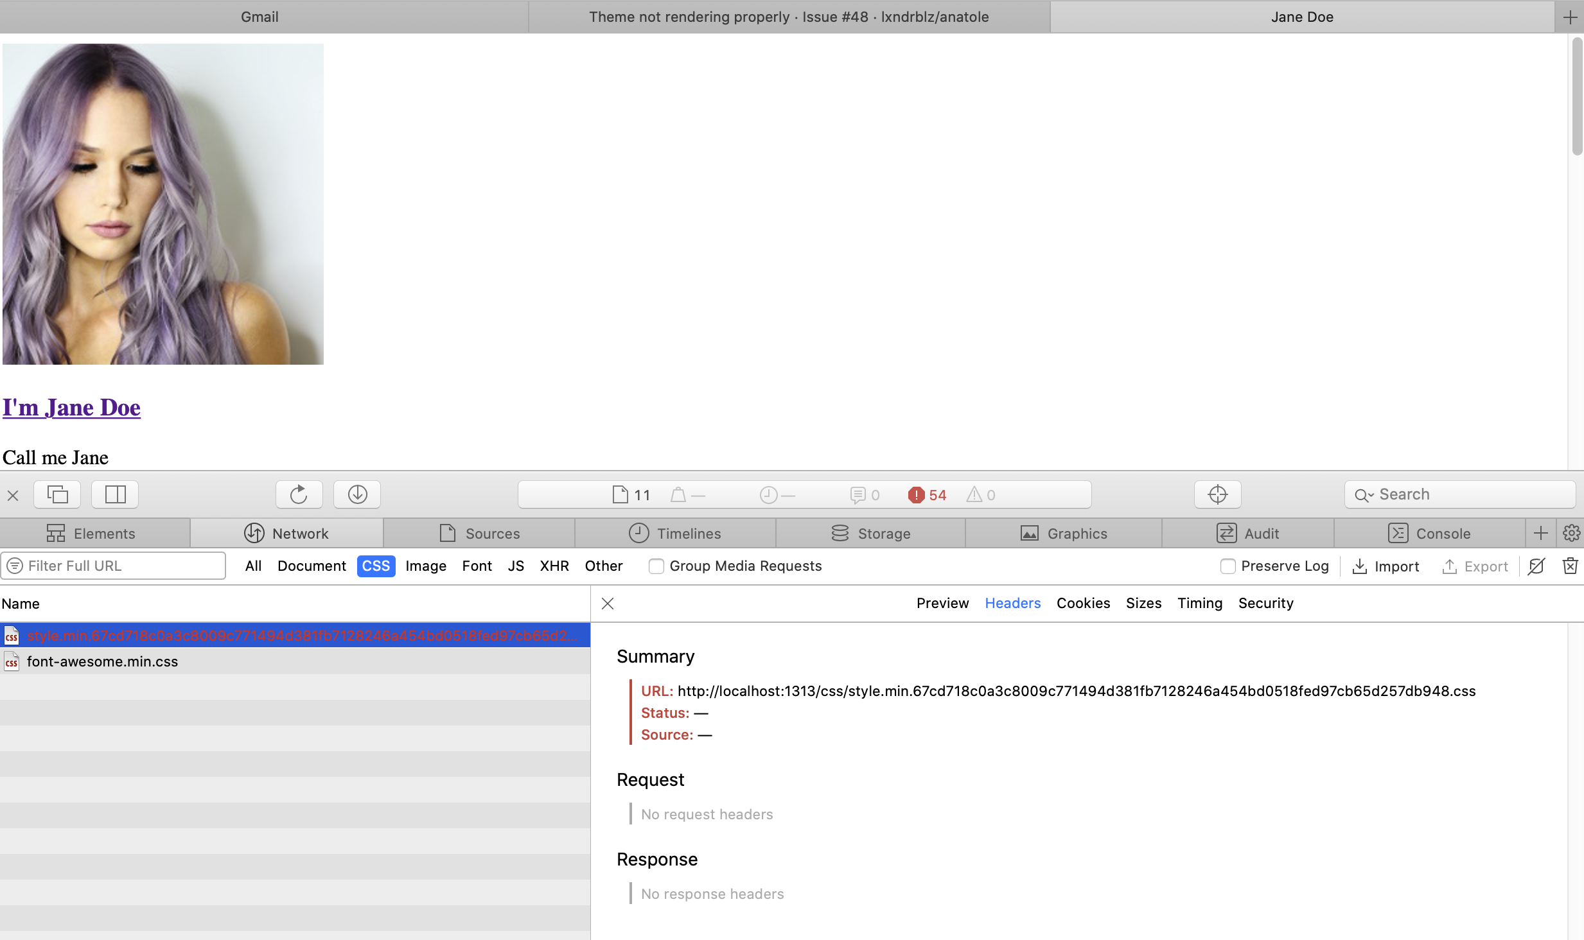
Task: Filter by Other resource type
Action: click(604, 566)
